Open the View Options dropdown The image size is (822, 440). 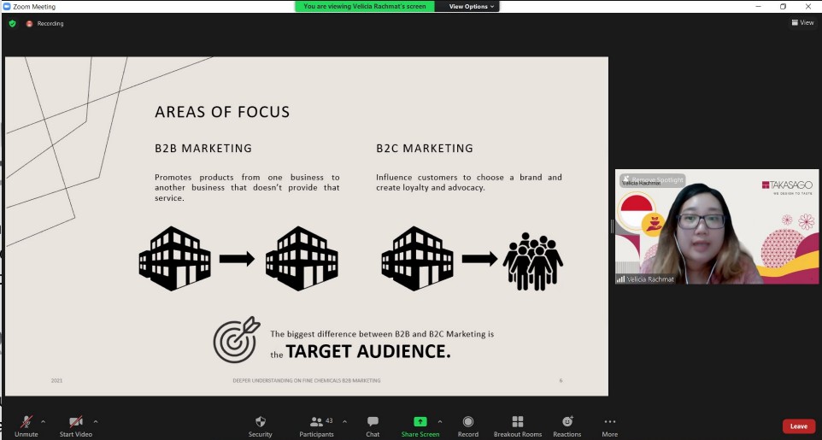[472, 6]
